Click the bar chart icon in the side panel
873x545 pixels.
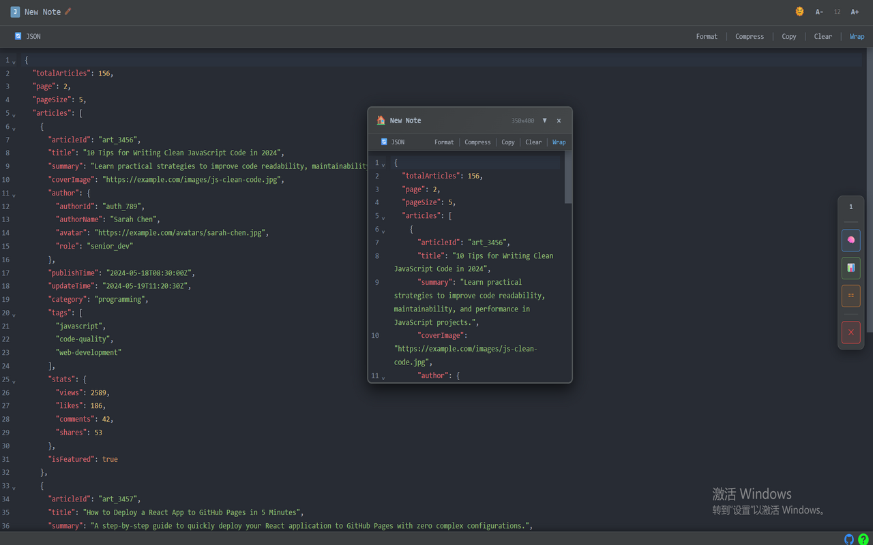[x=850, y=268]
